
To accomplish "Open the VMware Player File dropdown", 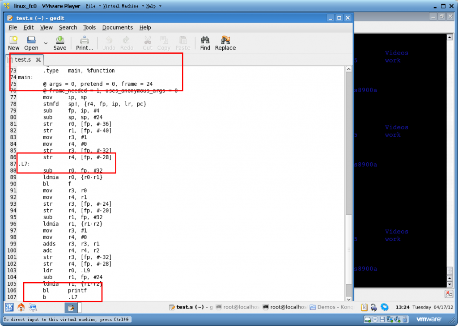I will click(93, 6).
